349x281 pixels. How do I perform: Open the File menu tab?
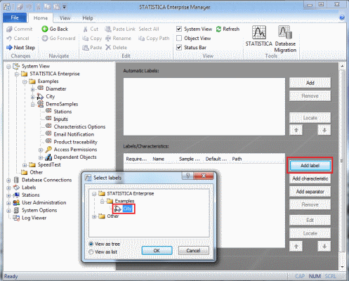coord(15,18)
